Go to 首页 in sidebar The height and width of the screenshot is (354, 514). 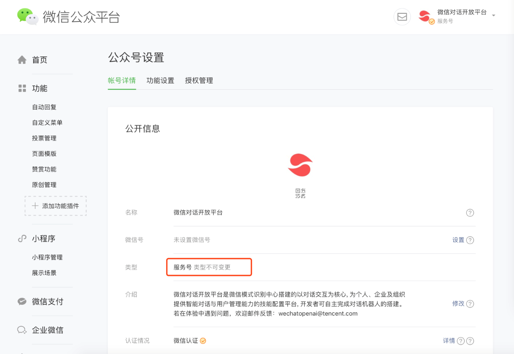click(x=39, y=60)
